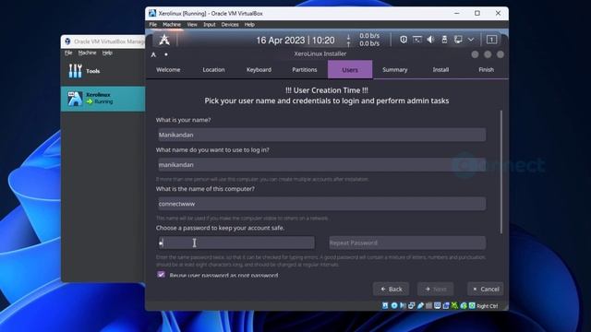Go to the Install installer step
The height and width of the screenshot is (332, 591).
pyautogui.click(x=440, y=70)
